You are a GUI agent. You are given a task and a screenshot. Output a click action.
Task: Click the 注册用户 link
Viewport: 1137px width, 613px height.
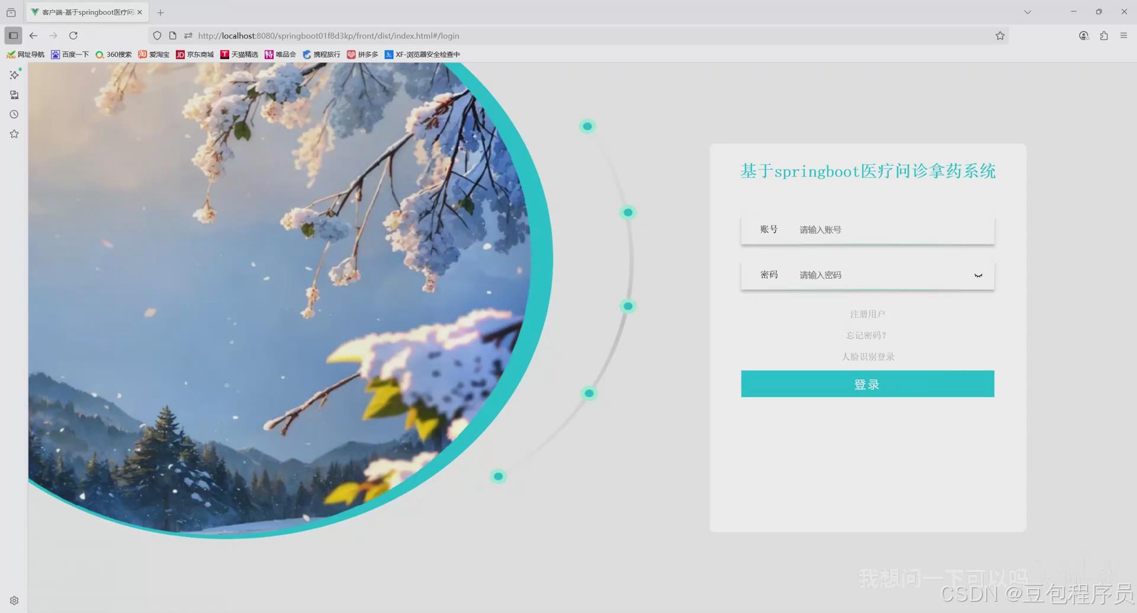tap(868, 314)
